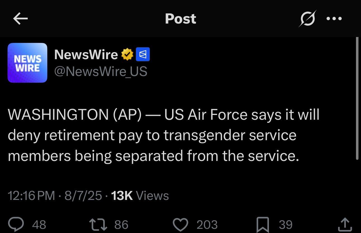361x233 pixels.
Task: Click the blue affiliate badge icon
Action: 143,54
